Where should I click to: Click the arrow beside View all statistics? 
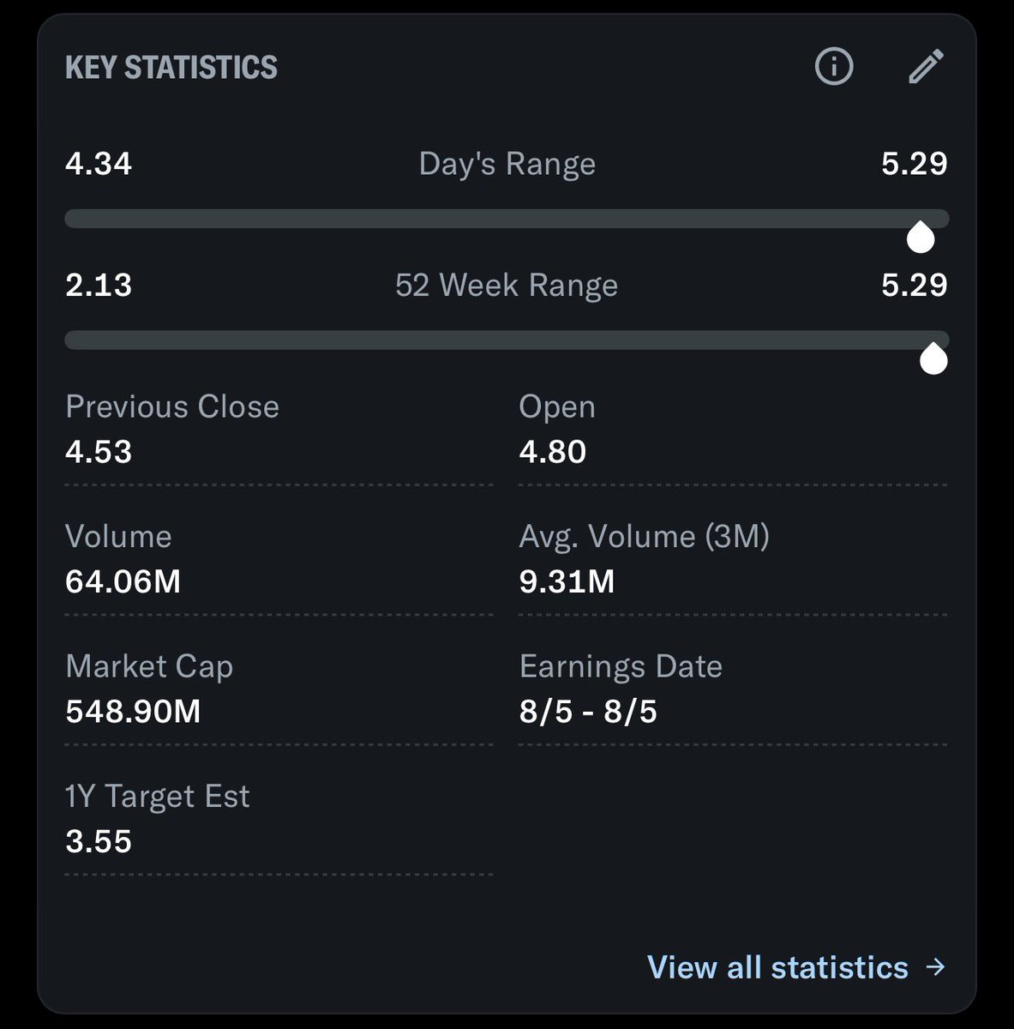pos(936,967)
